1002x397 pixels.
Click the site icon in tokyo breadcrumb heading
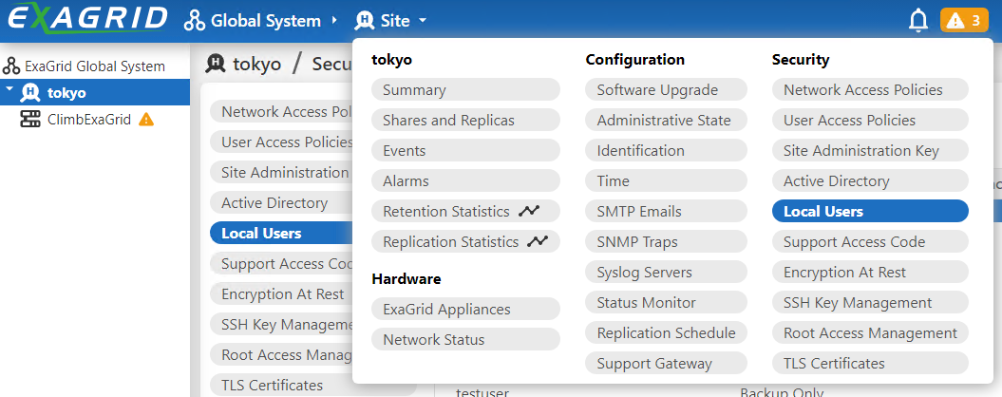coord(217,64)
